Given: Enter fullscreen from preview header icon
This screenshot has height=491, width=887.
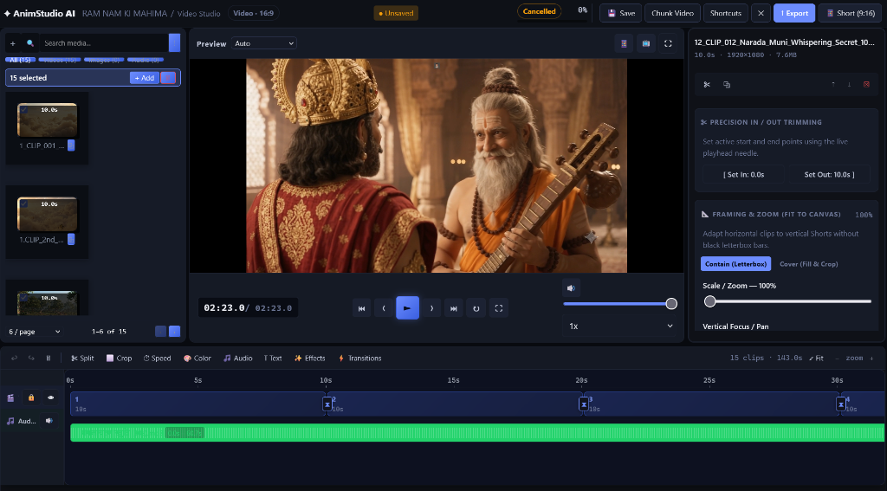Looking at the screenshot, I should click(668, 43).
